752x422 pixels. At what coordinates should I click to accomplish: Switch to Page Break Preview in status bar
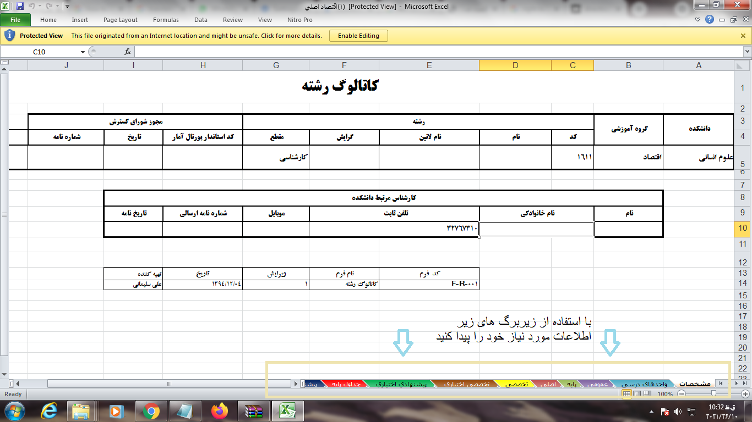[646, 394]
